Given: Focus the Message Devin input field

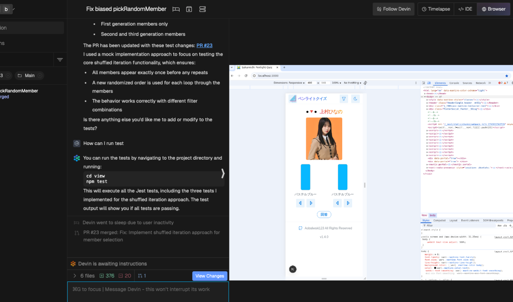Looking at the screenshot, I should tap(148, 292).
